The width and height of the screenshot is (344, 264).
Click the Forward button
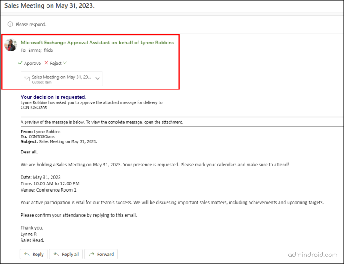point(101,254)
